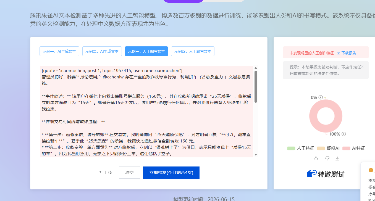Click info icon next to 100%

(344, 134)
